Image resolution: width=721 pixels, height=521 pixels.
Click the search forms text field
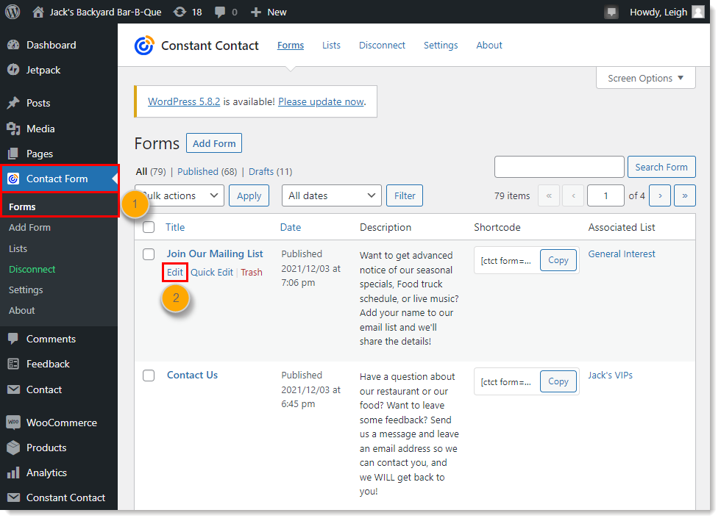[x=559, y=167]
